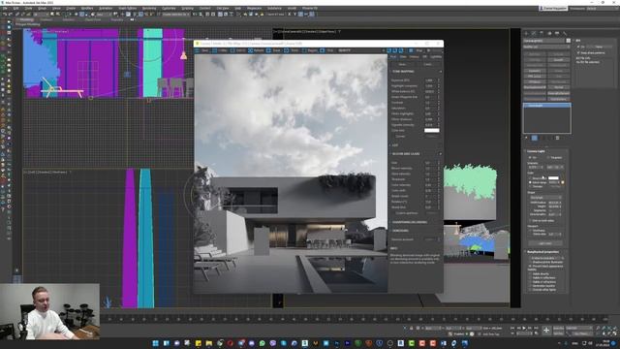Image resolution: width=620 pixels, height=349 pixels.
Task: Open the Color tint white swatch
Action: pos(432,130)
